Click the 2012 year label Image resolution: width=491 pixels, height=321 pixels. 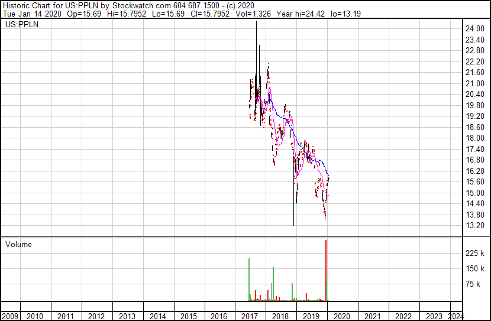(x=96, y=316)
